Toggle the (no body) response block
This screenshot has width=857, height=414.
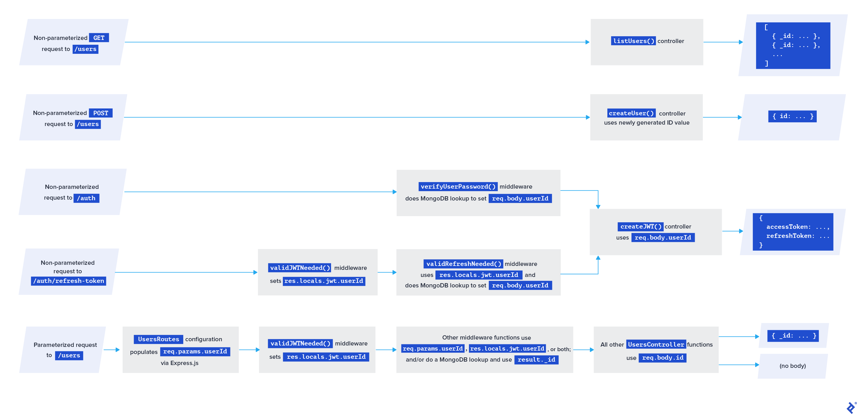pos(792,366)
